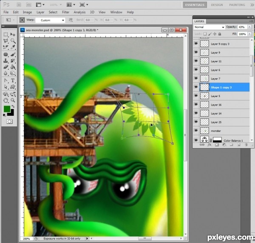The width and height of the screenshot is (255, 243).
Task: Select the Direct Selection arrow tool
Action: point(6,87)
